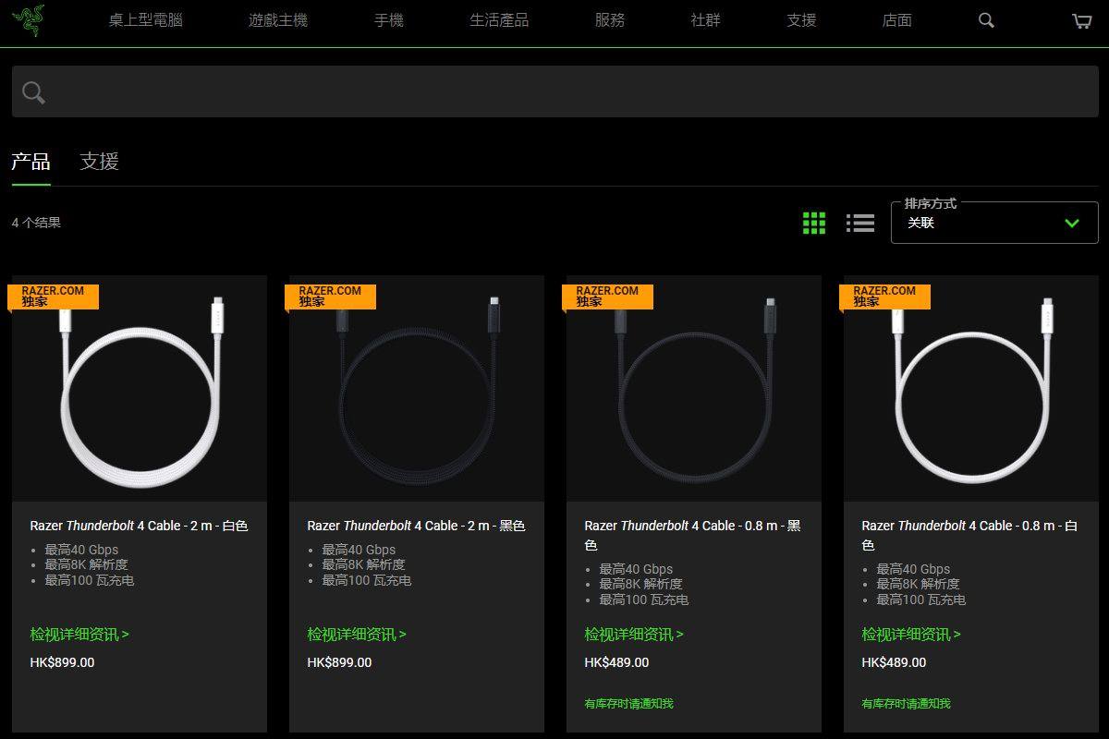Open Razer Thunderbolt 4 Cable 0.8 m 白色 title

click(970, 535)
